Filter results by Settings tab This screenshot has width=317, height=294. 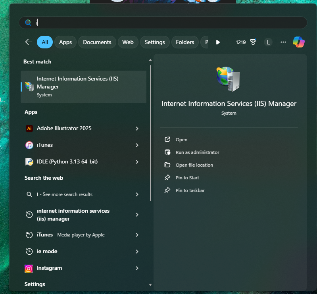[x=155, y=42]
